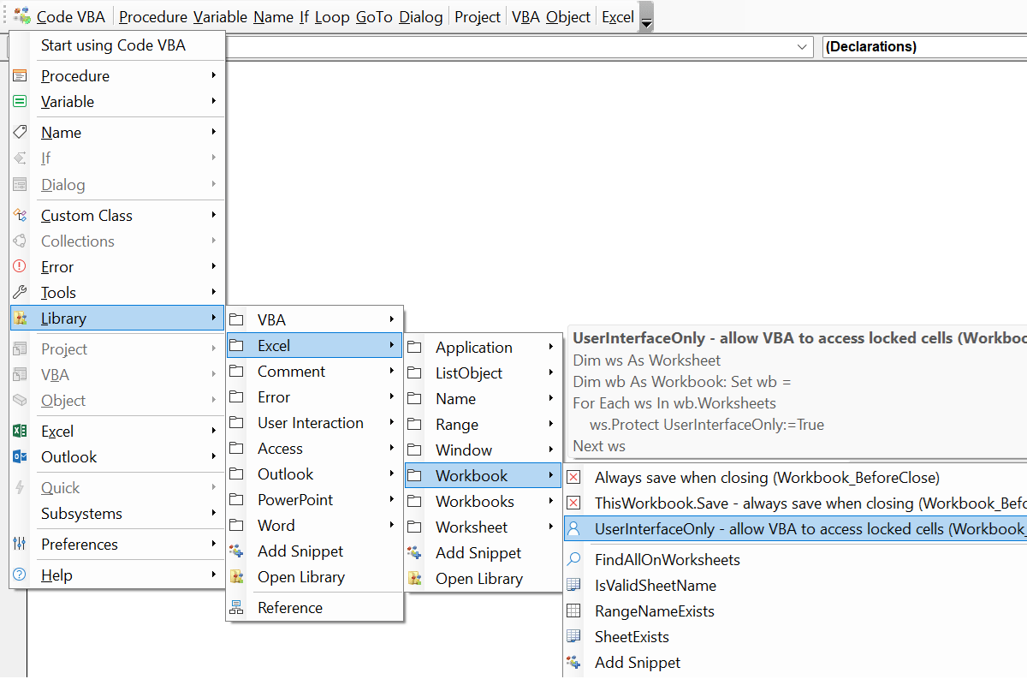Click Project in the toolbar
Viewport: 1027px width, 685px height.
(x=478, y=17)
